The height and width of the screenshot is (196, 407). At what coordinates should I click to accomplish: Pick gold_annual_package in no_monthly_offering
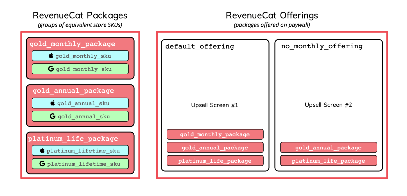329,147
